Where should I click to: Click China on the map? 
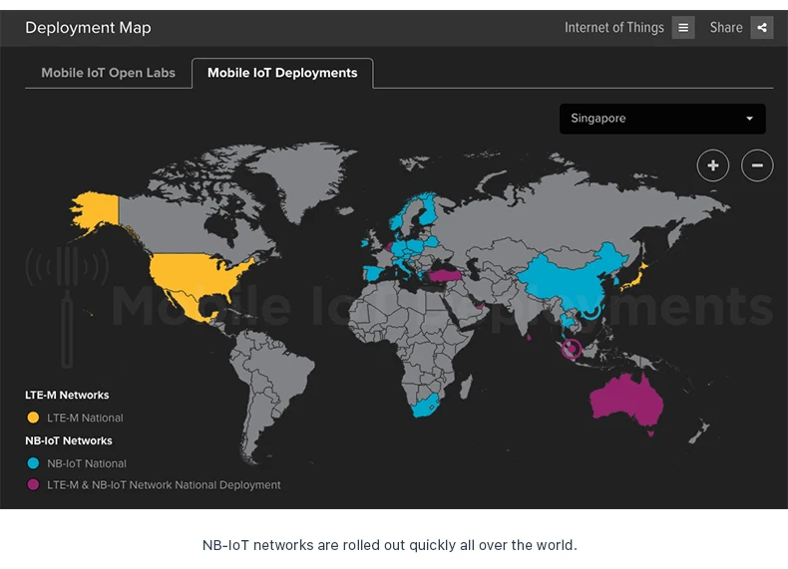[568, 281]
